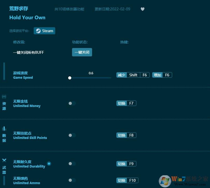Choose the Steam platform button
The height and width of the screenshot is (188, 210).
(x=45, y=31)
